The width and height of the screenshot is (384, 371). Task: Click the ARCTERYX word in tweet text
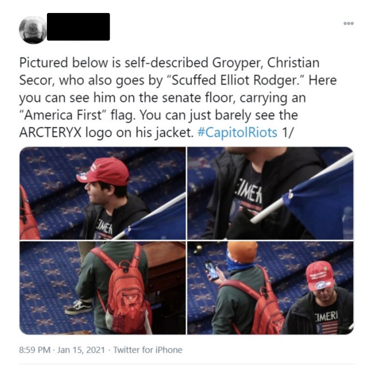point(50,132)
